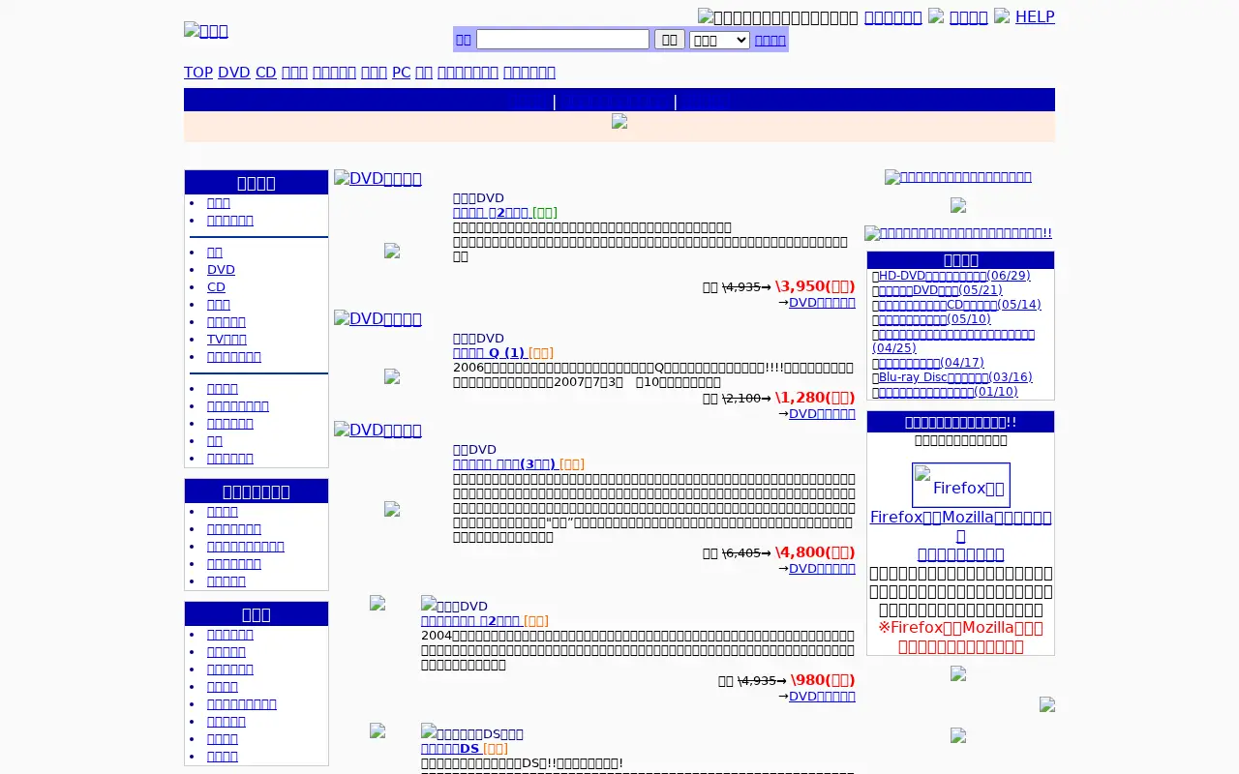Open the news item dated 04/25

953,341
